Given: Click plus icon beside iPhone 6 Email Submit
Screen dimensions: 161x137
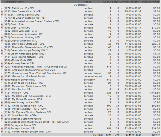Looking at the screenshot, I should (2, 76).
